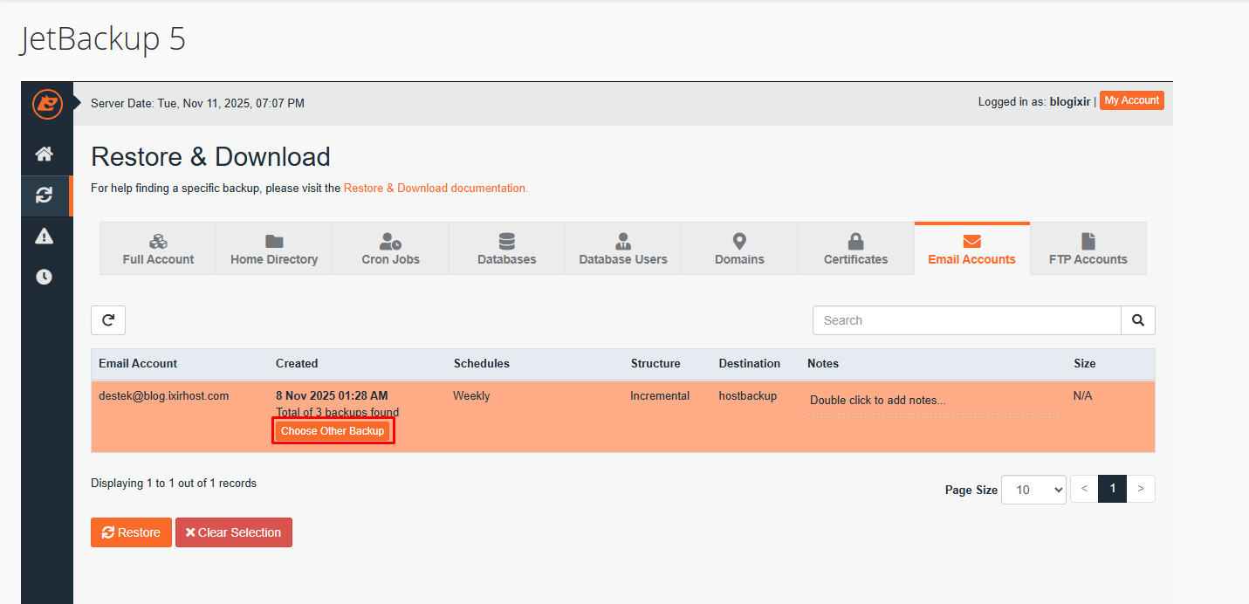Select the Cron Jobs tab

[x=390, y=249]
